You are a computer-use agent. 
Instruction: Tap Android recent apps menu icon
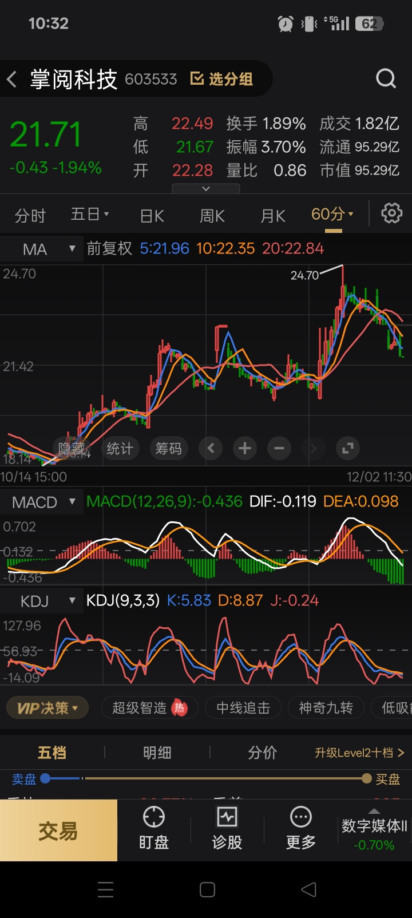[x=105, y=889]
